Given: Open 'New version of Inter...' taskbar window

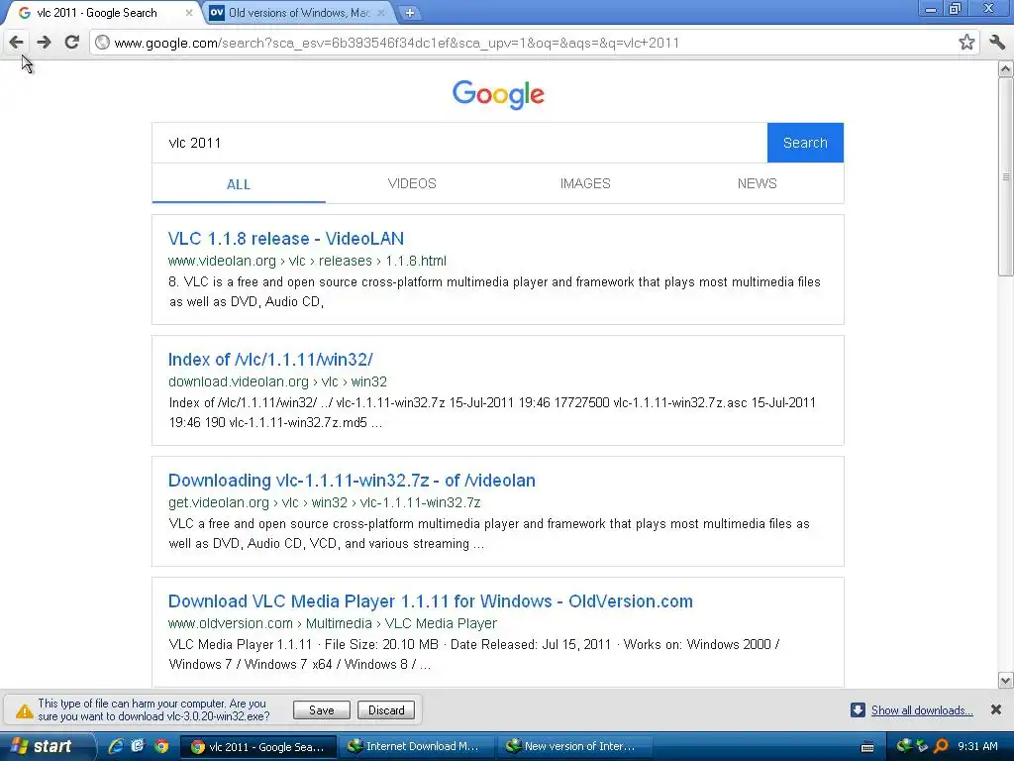Looking at the screenshot, I should 573,747.
